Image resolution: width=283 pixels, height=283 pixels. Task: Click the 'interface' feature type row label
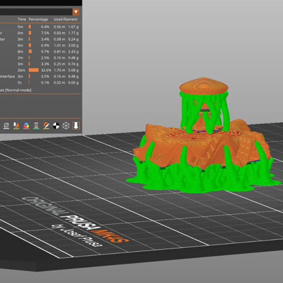[x=7, y=76]
